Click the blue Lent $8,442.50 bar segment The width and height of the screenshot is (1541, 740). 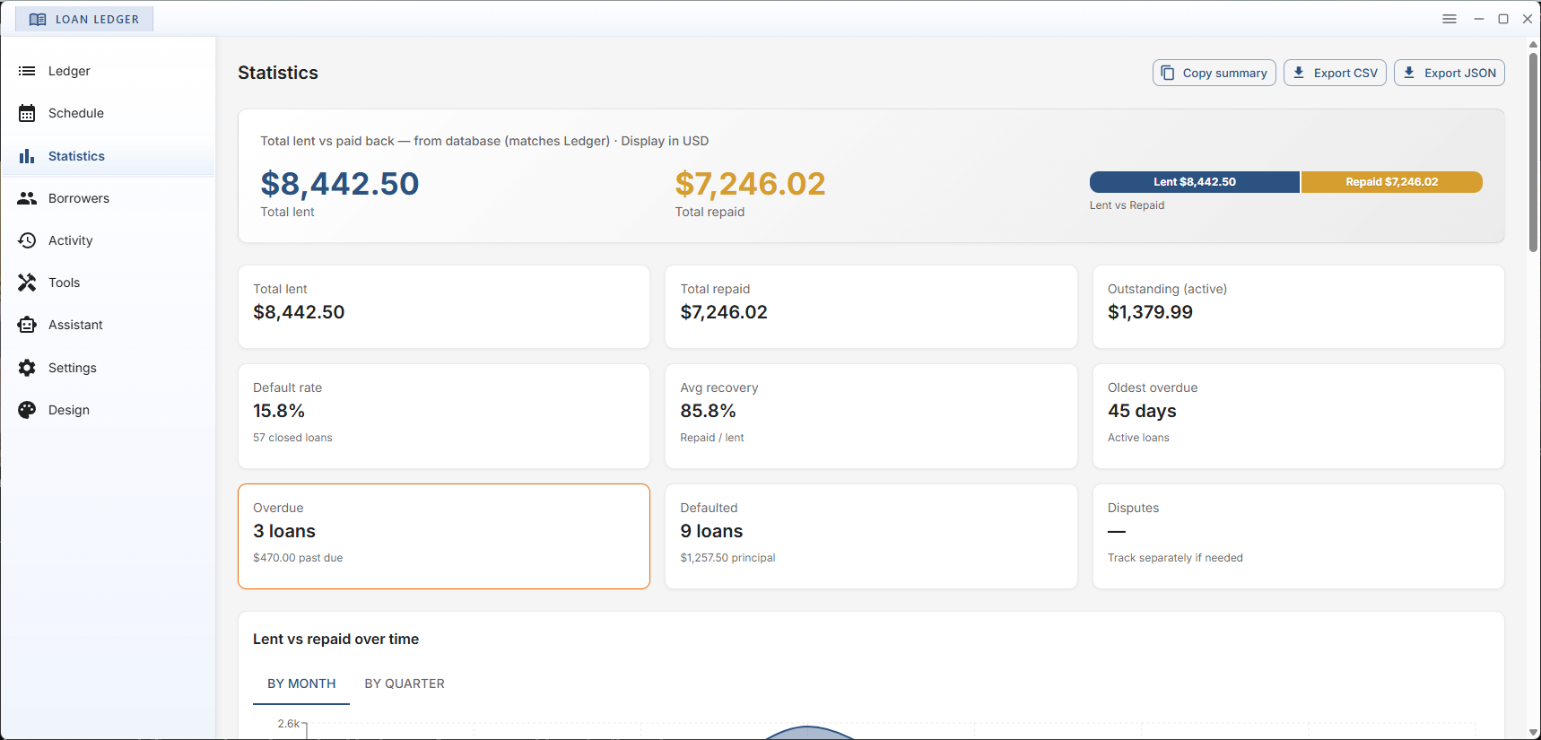(x=1194, y=182)
